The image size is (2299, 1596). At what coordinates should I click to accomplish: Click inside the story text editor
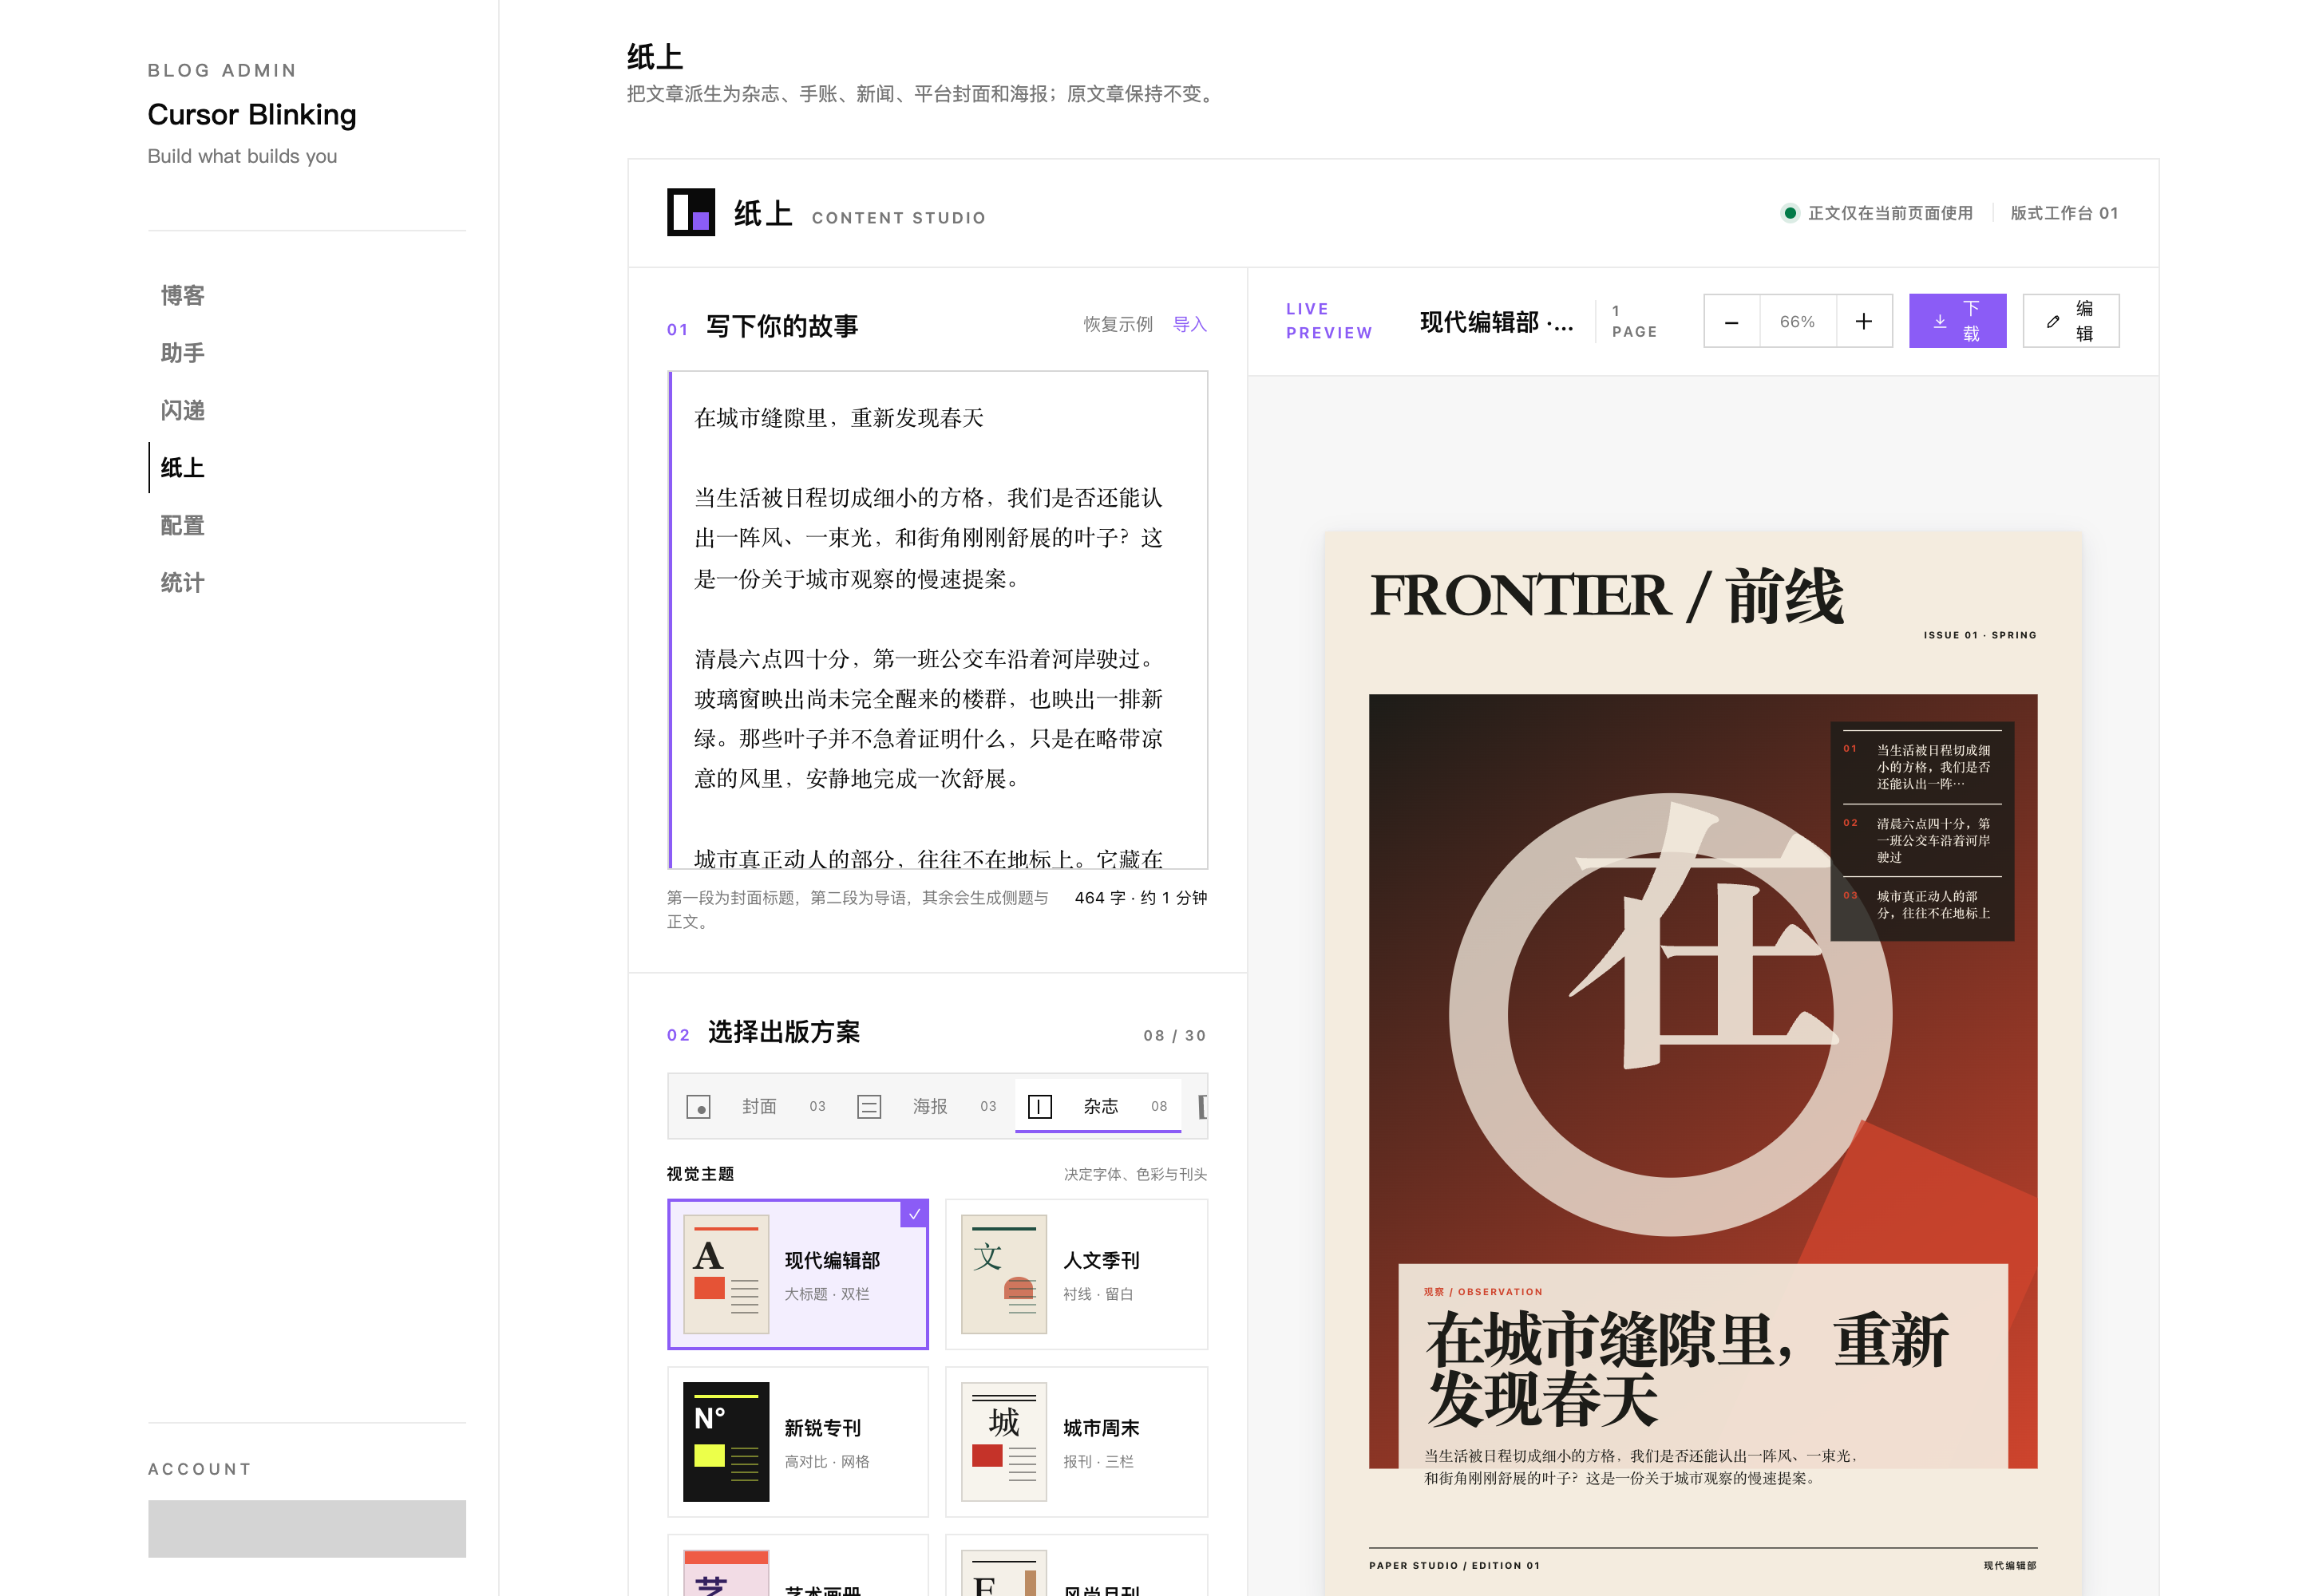(x=937, y=620)
